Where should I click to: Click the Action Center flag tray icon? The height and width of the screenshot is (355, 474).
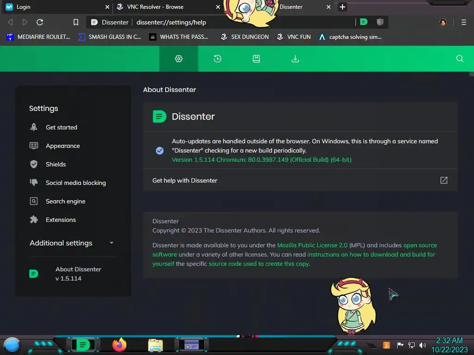click(x=400, y=345)
